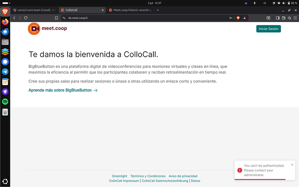Reload the current page
This screenshot has width=299, height=187.
tap(26, 18)
